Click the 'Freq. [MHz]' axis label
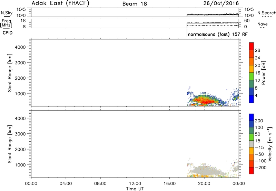The width and height of the screenshot is (276, 191). point(6,23)
